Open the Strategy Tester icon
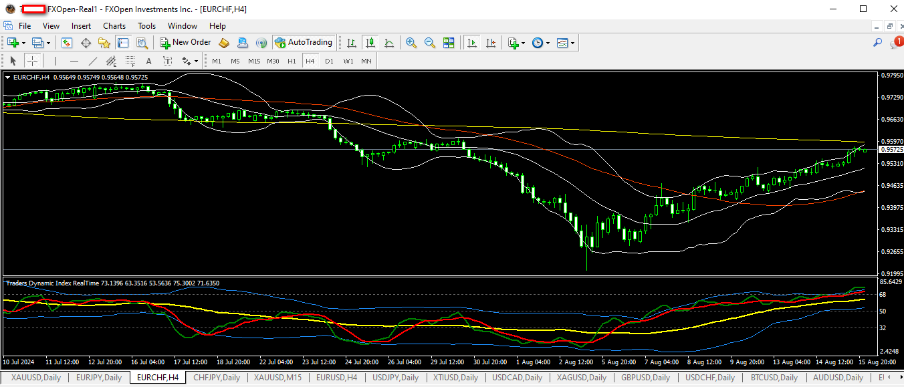The image size is (904, 387). 142,43
